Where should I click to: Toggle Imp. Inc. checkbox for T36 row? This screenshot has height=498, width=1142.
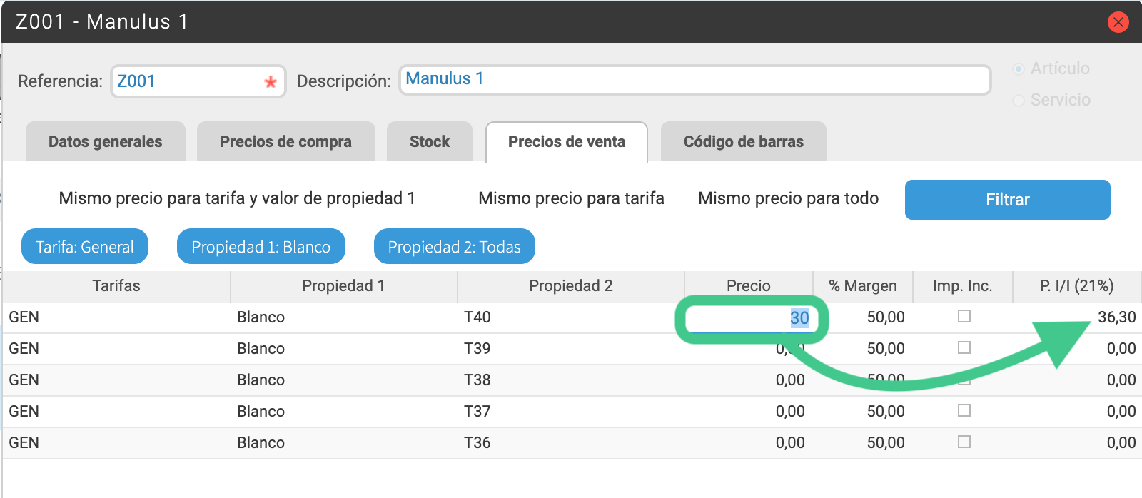[x=964, y=442]
